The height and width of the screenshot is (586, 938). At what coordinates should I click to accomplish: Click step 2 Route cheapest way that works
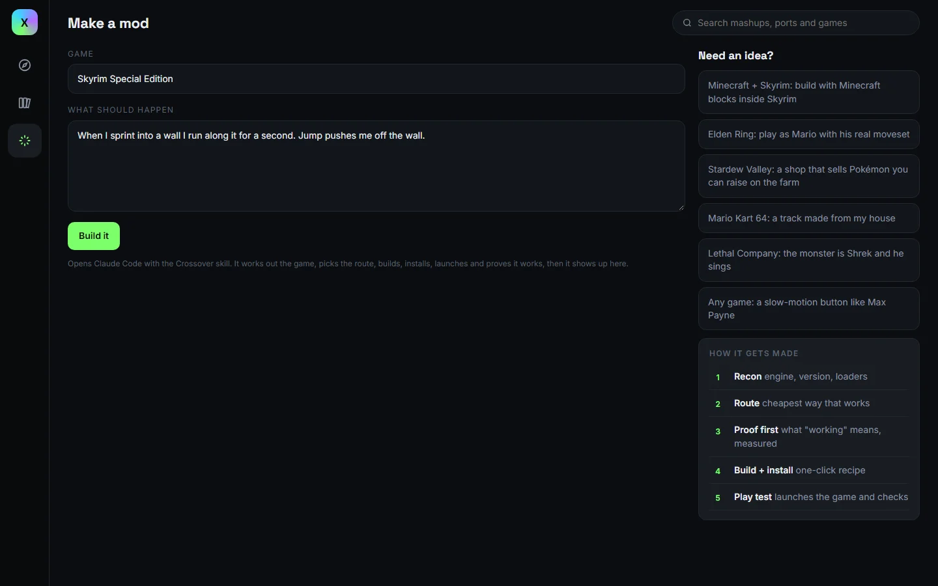tap(808, 403)
